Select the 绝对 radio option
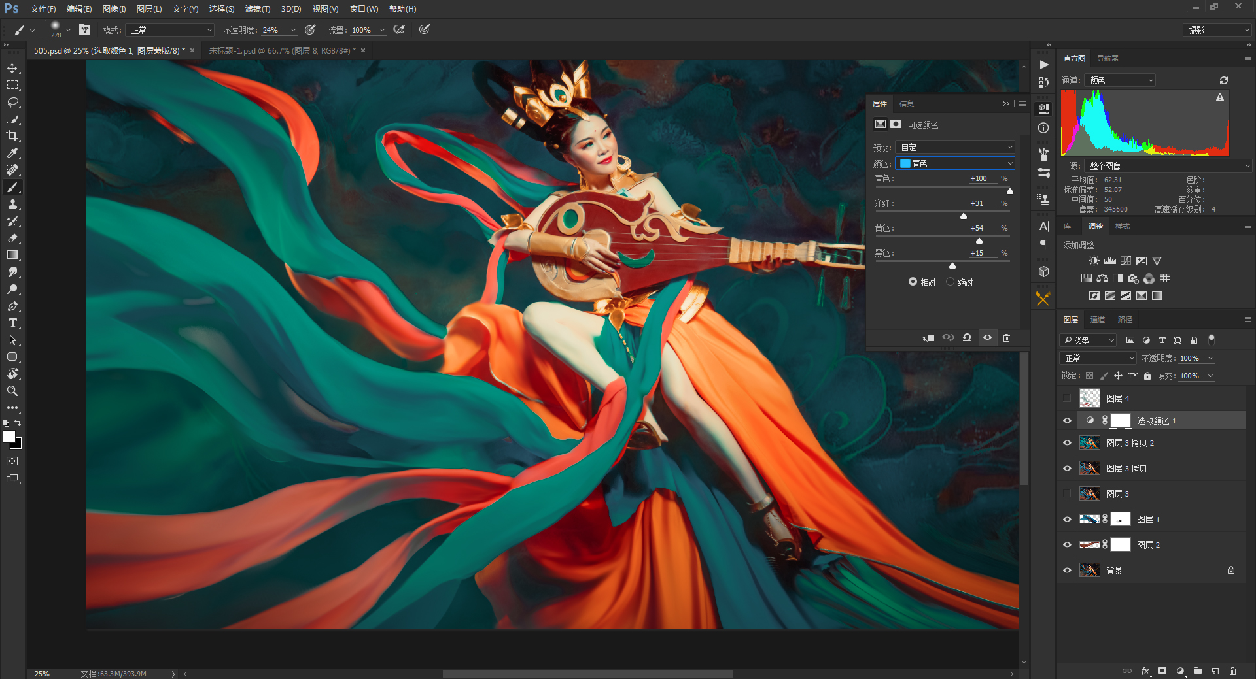Viewport: 1256px width, 679px height. 950,282
